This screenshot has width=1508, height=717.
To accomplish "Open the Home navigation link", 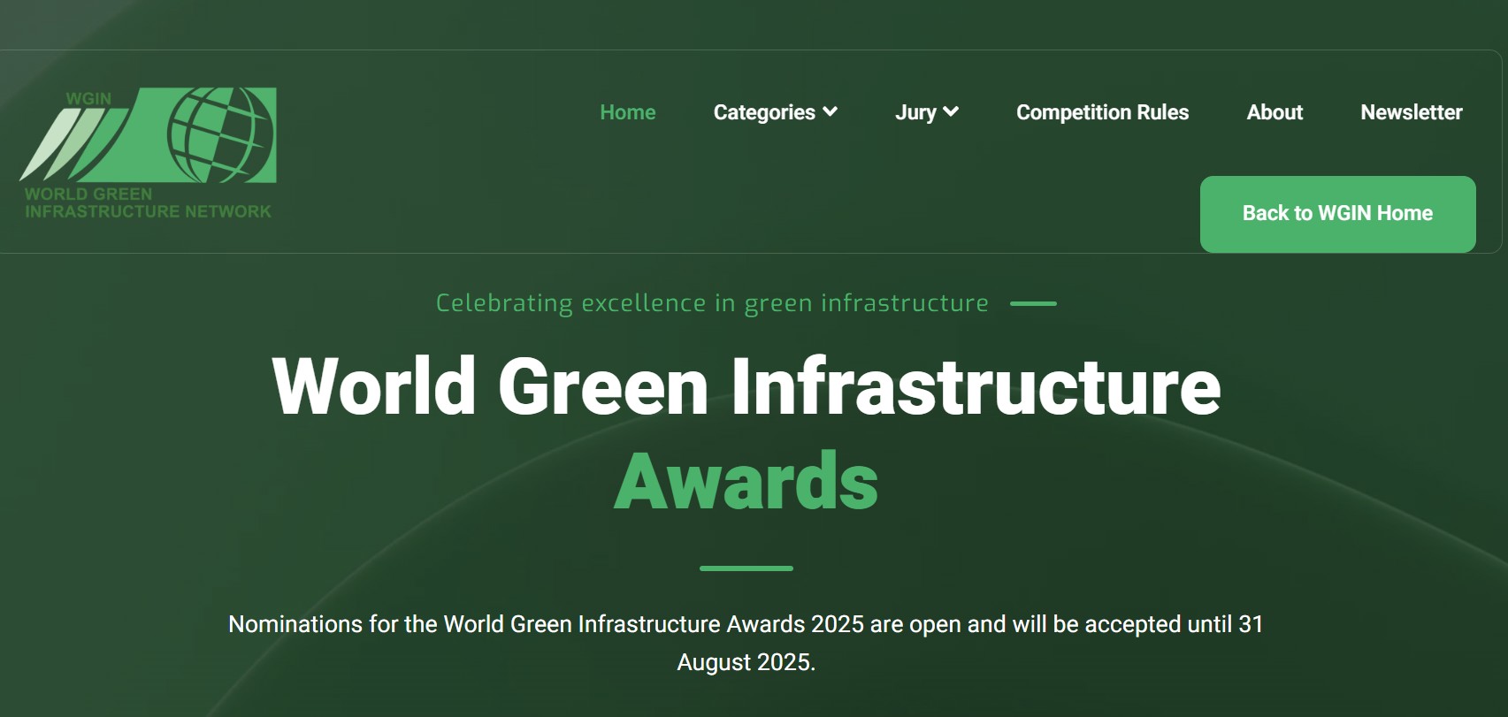I will coord(628,112).
